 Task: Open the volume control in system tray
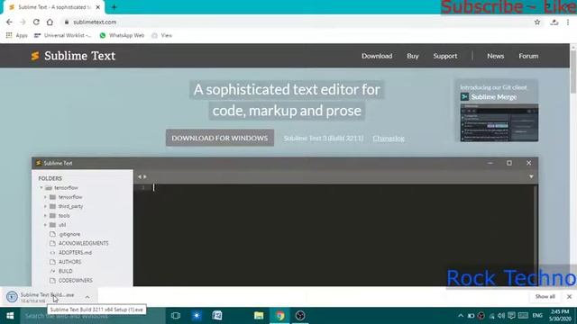[501, 316]
